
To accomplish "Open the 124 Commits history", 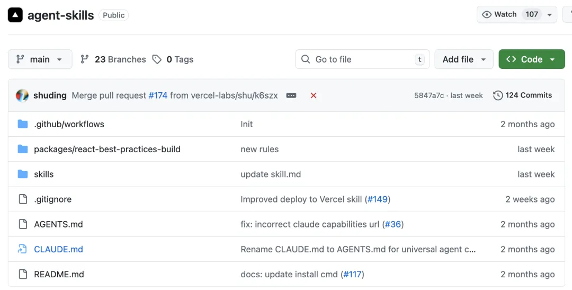I will 523,95.
